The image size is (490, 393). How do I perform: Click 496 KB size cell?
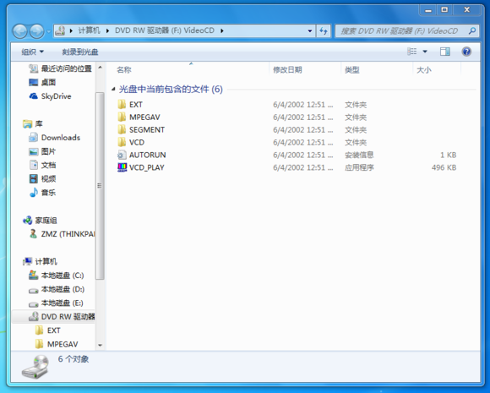click(444, 167)
